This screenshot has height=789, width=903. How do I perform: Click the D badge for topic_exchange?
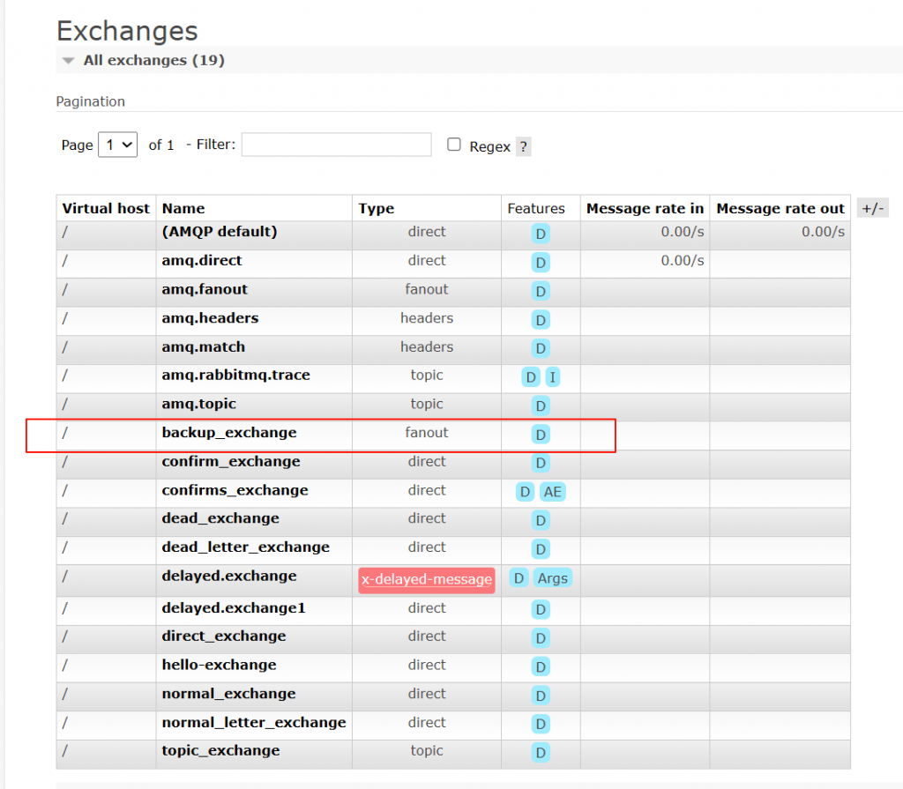[541, 753]
